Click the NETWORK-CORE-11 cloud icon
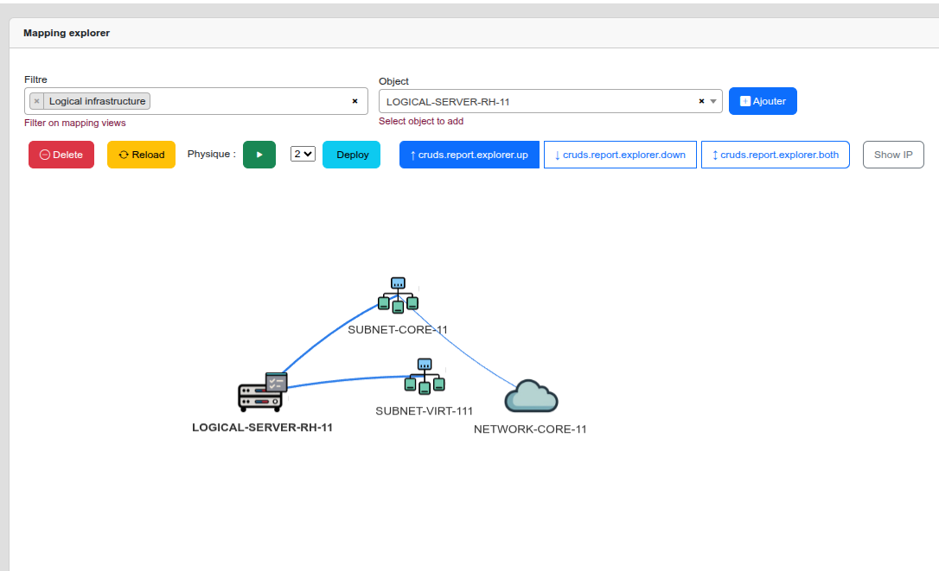The image size is (939, 571). (531, 397)
